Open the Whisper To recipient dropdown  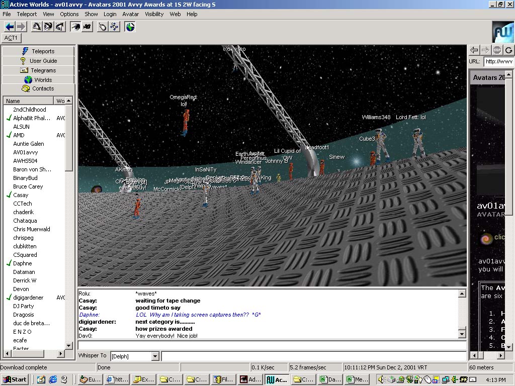[155, 356]
